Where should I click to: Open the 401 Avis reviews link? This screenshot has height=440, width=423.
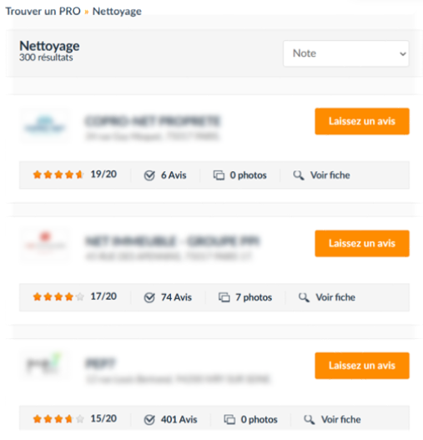point(179,419)
